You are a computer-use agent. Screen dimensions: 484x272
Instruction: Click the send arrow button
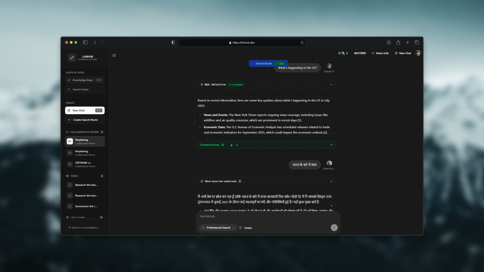pyautogui.click(x=334, y=228)
